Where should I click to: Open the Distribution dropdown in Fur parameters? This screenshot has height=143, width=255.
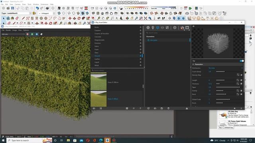(x=226, y=68)
